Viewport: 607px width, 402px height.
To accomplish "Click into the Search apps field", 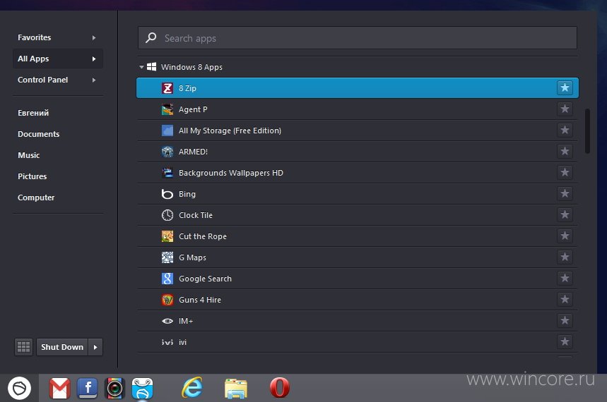I will pos(358,38).
